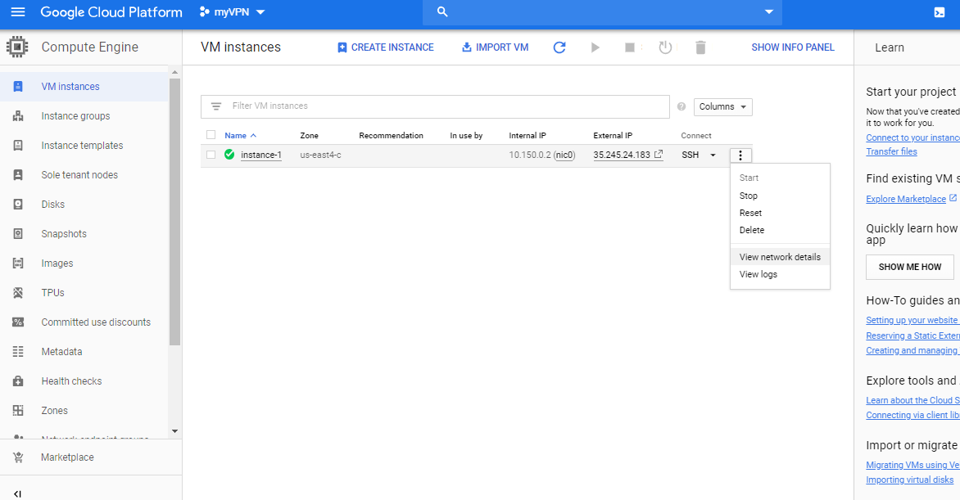The image size is (960, 500).
Task: Click the sidebar scroll down arrow
Action: tap(175, 431)
